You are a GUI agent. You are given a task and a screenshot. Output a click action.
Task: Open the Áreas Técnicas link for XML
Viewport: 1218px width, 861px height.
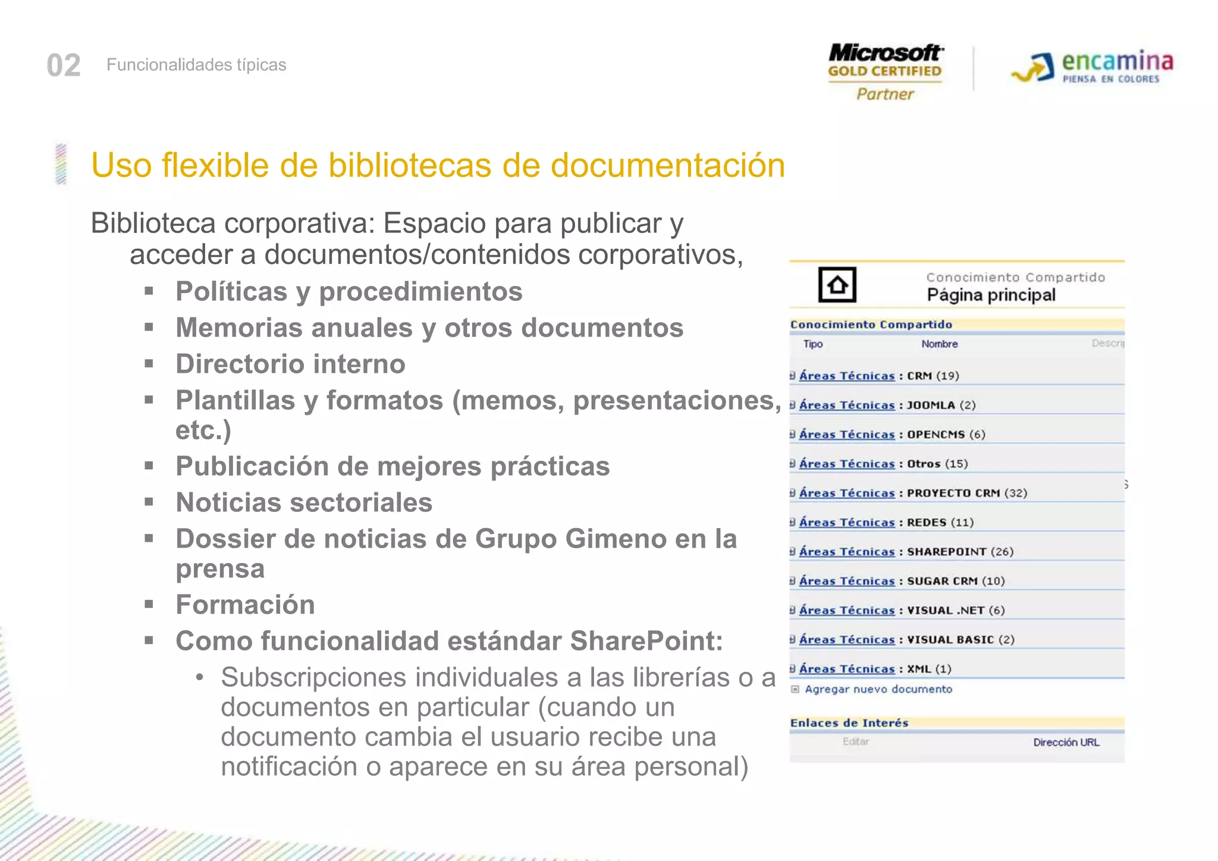tap(847, 668)
